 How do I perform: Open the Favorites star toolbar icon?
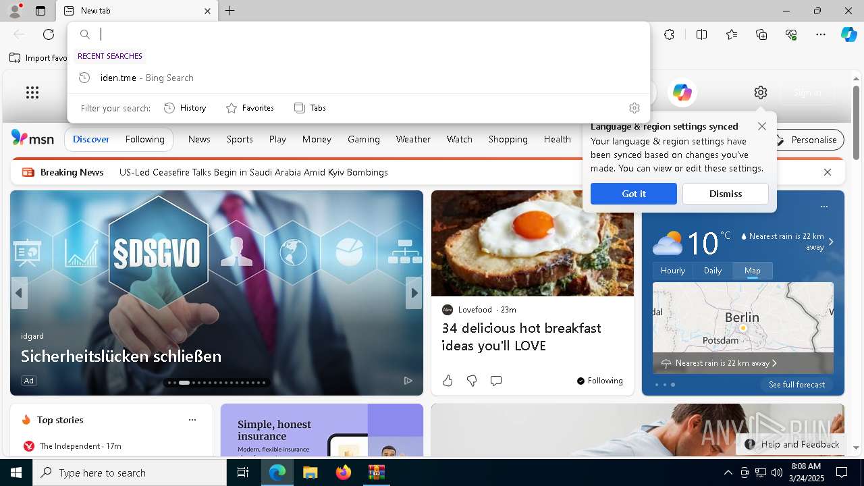click(732, 34)
